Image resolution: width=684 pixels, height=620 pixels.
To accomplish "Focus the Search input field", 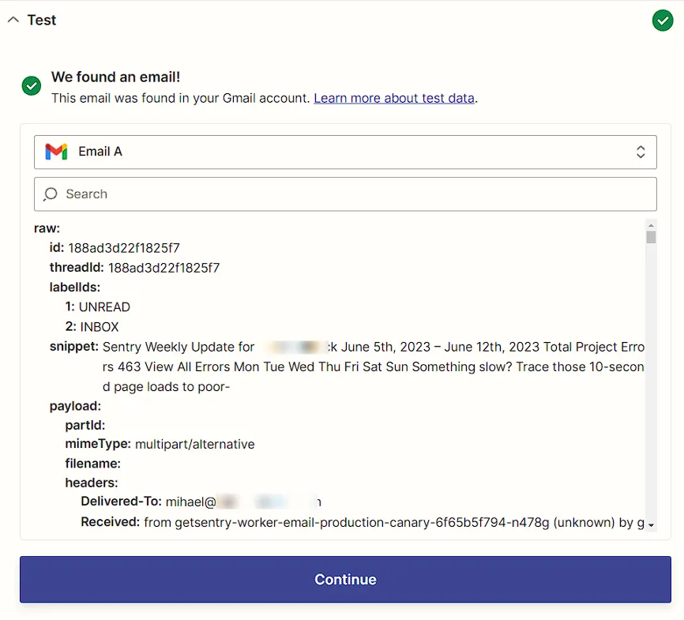I will [x=345, y=194].
